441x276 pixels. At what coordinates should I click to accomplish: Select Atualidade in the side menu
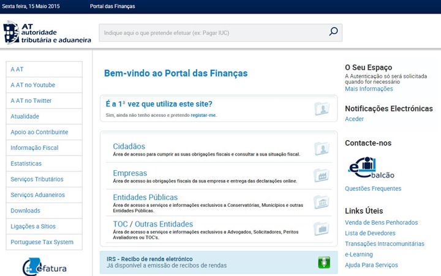click(x=44, y=116)
